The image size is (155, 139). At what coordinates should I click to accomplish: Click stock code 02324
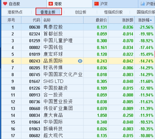(x=35, y=34)
